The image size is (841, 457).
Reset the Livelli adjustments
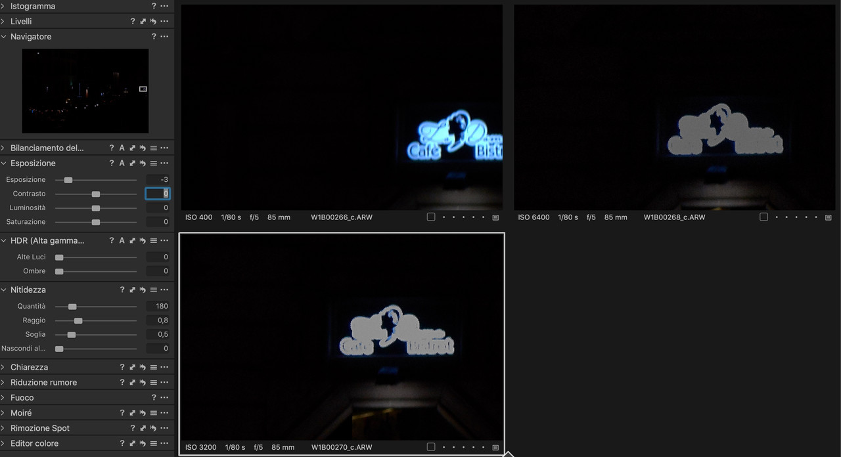point(153,21)
